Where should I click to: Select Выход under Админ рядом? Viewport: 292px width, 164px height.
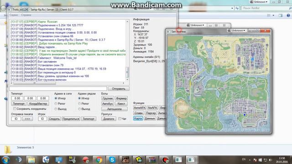(79, 109)
